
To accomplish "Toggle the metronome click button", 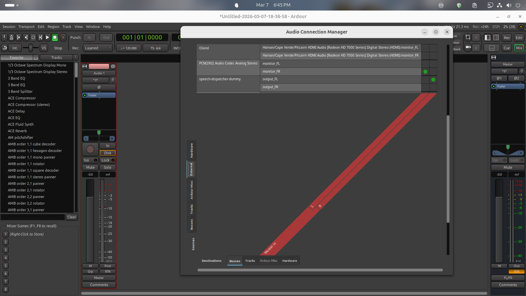I will point(11,37).
